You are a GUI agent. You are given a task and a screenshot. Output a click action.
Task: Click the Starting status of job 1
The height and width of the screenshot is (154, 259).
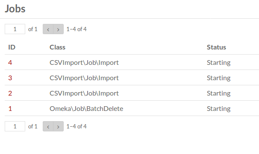(219, 109)
